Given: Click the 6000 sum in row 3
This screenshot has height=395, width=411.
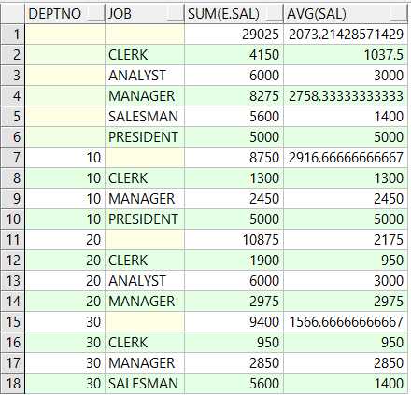Looking at the screenshot, I should click(234, 76).
